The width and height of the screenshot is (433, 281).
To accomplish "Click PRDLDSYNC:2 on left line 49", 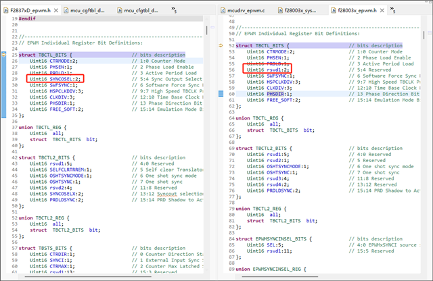I will point(66,200).
